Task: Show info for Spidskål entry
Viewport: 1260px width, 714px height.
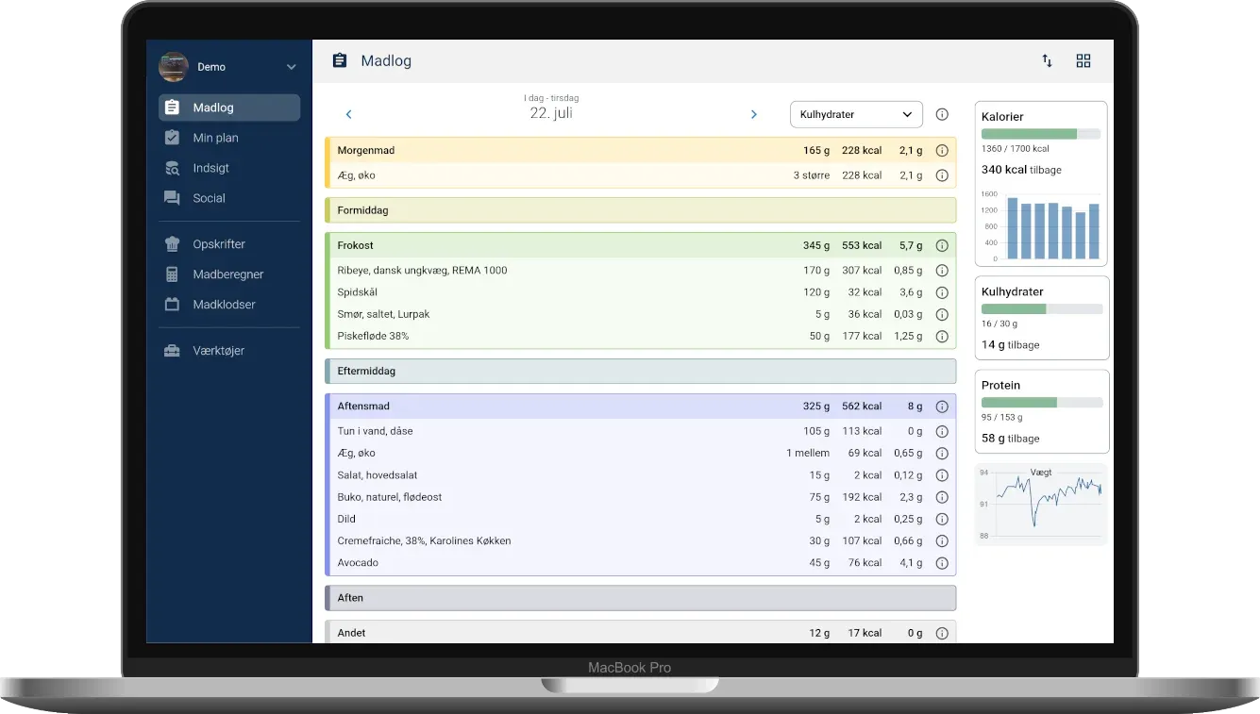Action: click(x=941, y=292)
